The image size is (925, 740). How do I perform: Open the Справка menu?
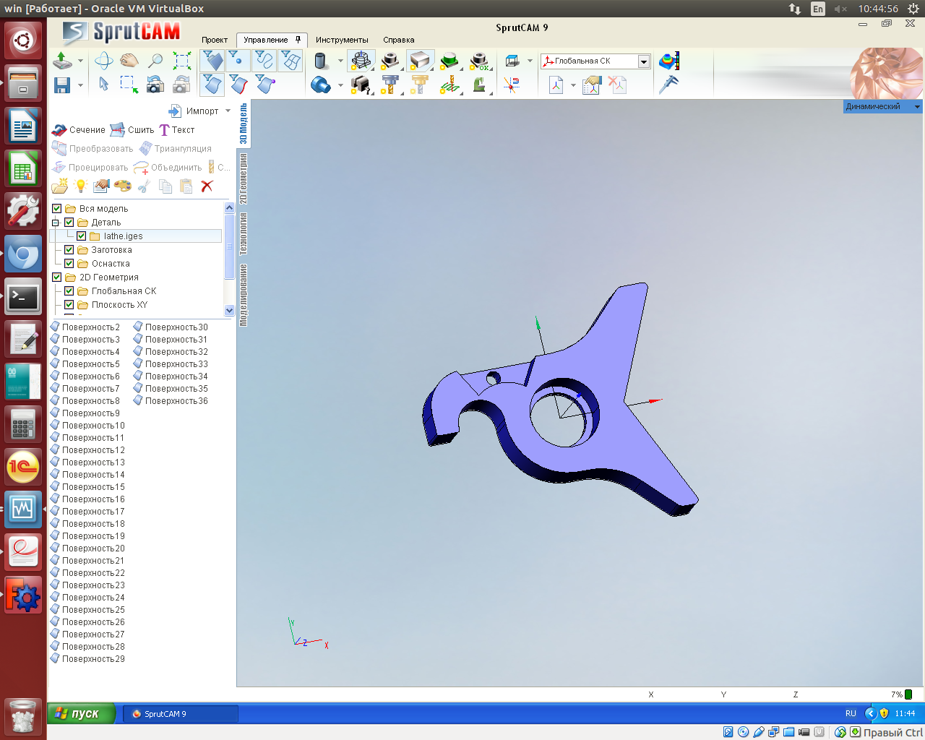tap(399, 40)
